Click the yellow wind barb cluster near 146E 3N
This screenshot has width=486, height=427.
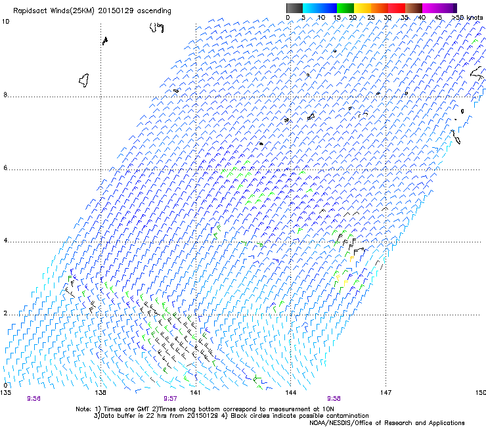coord(342,279)
